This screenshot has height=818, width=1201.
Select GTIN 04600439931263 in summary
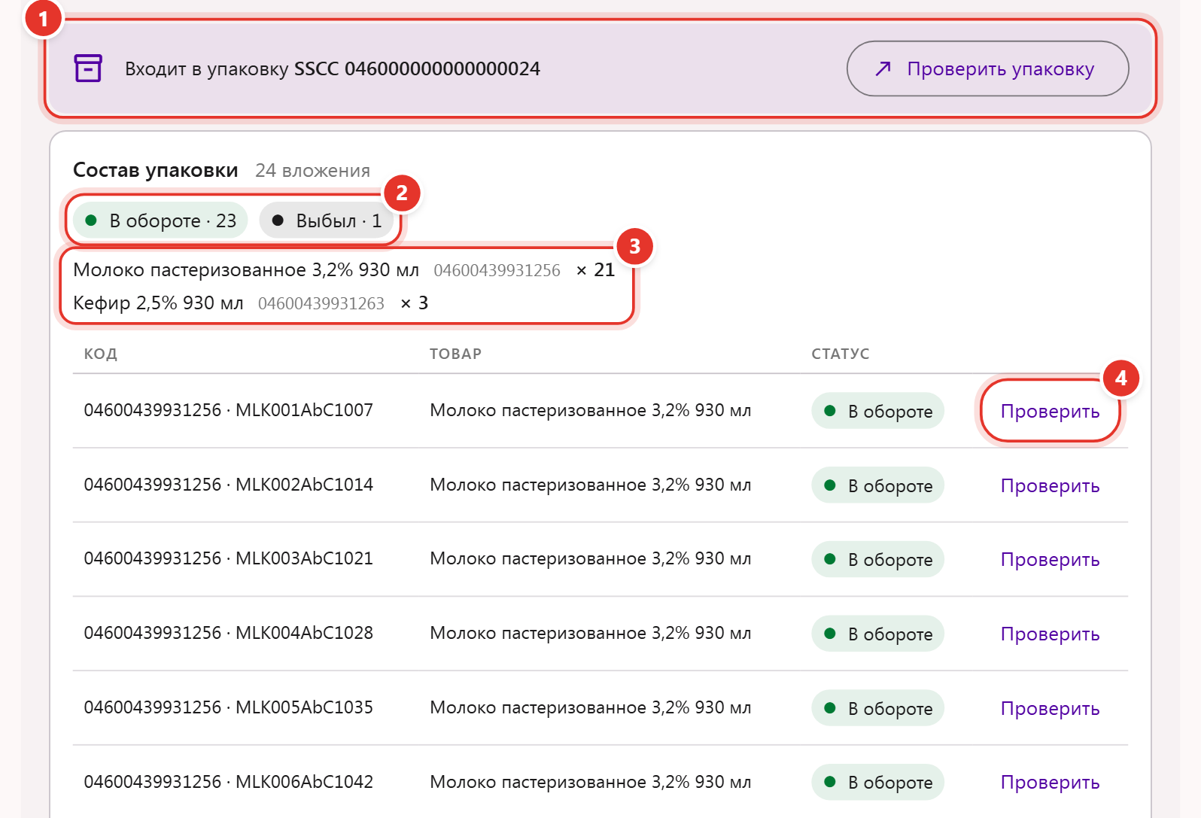click(x=321, y=304)
